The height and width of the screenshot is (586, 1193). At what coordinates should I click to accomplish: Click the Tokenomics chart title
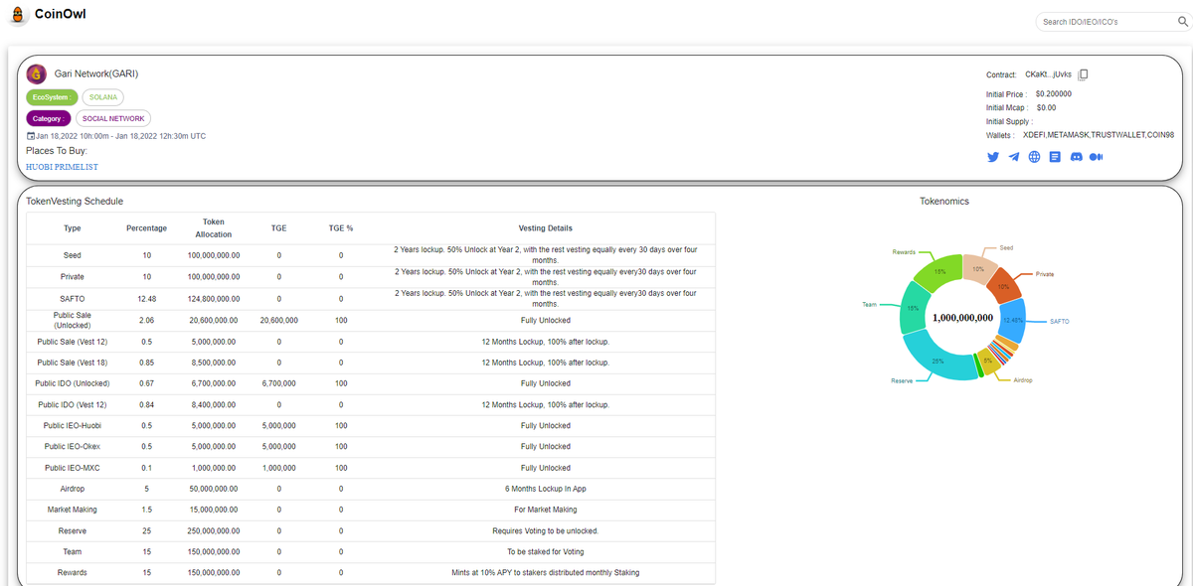[944, 201]
